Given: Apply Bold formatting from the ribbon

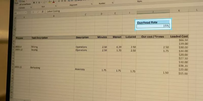Looking at the screenshot, I should click(x=34, y=3).
